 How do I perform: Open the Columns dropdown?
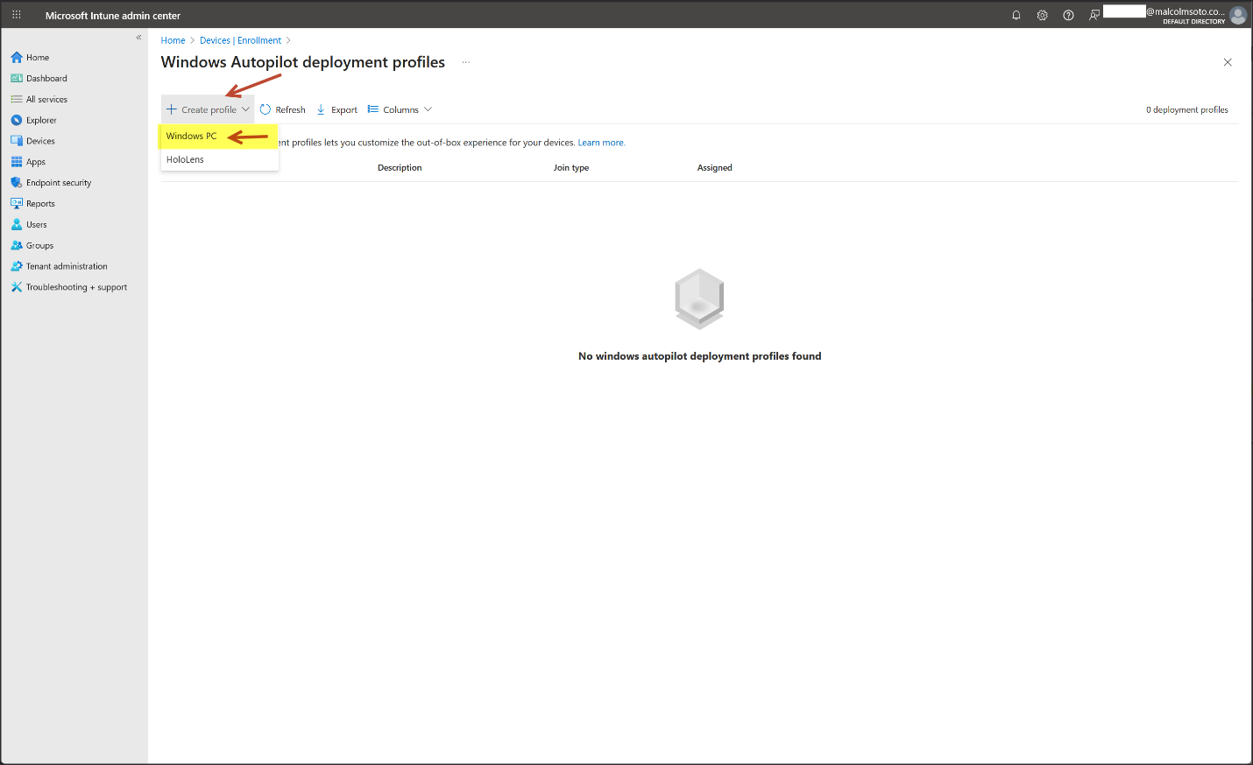coord(400,109)
